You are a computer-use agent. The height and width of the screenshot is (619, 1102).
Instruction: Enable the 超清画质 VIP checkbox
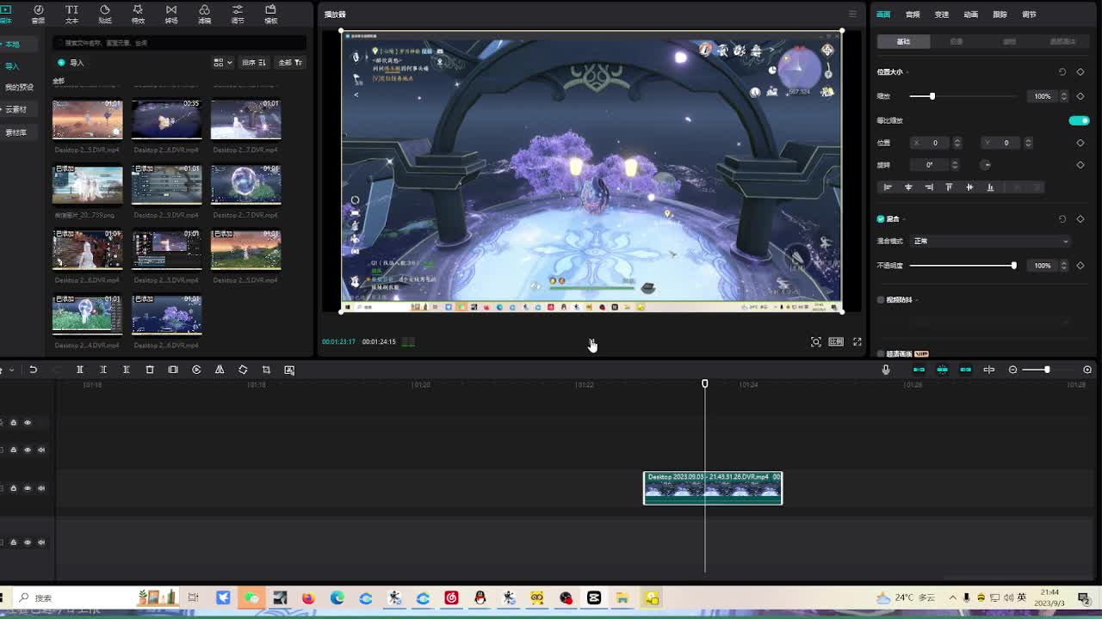click(x=881, y=353)
